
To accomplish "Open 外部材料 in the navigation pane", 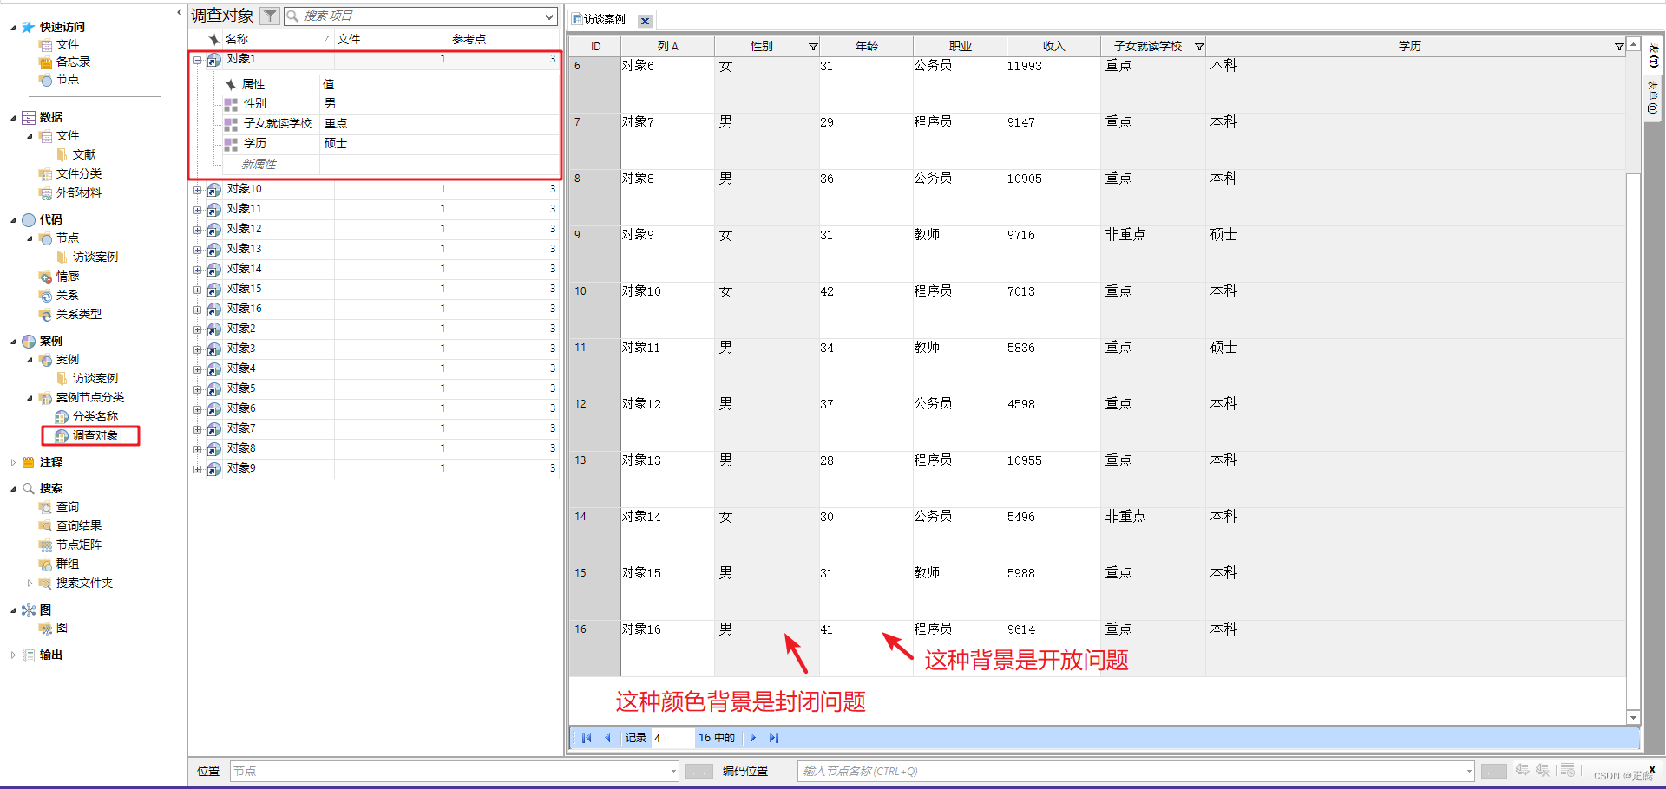I will click(x=79, y=192).
